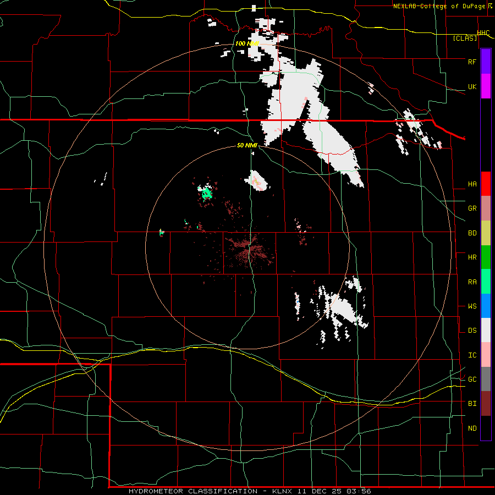Pick the RA light-green legend swatch

pyautogui.click(x=486, y=282)
